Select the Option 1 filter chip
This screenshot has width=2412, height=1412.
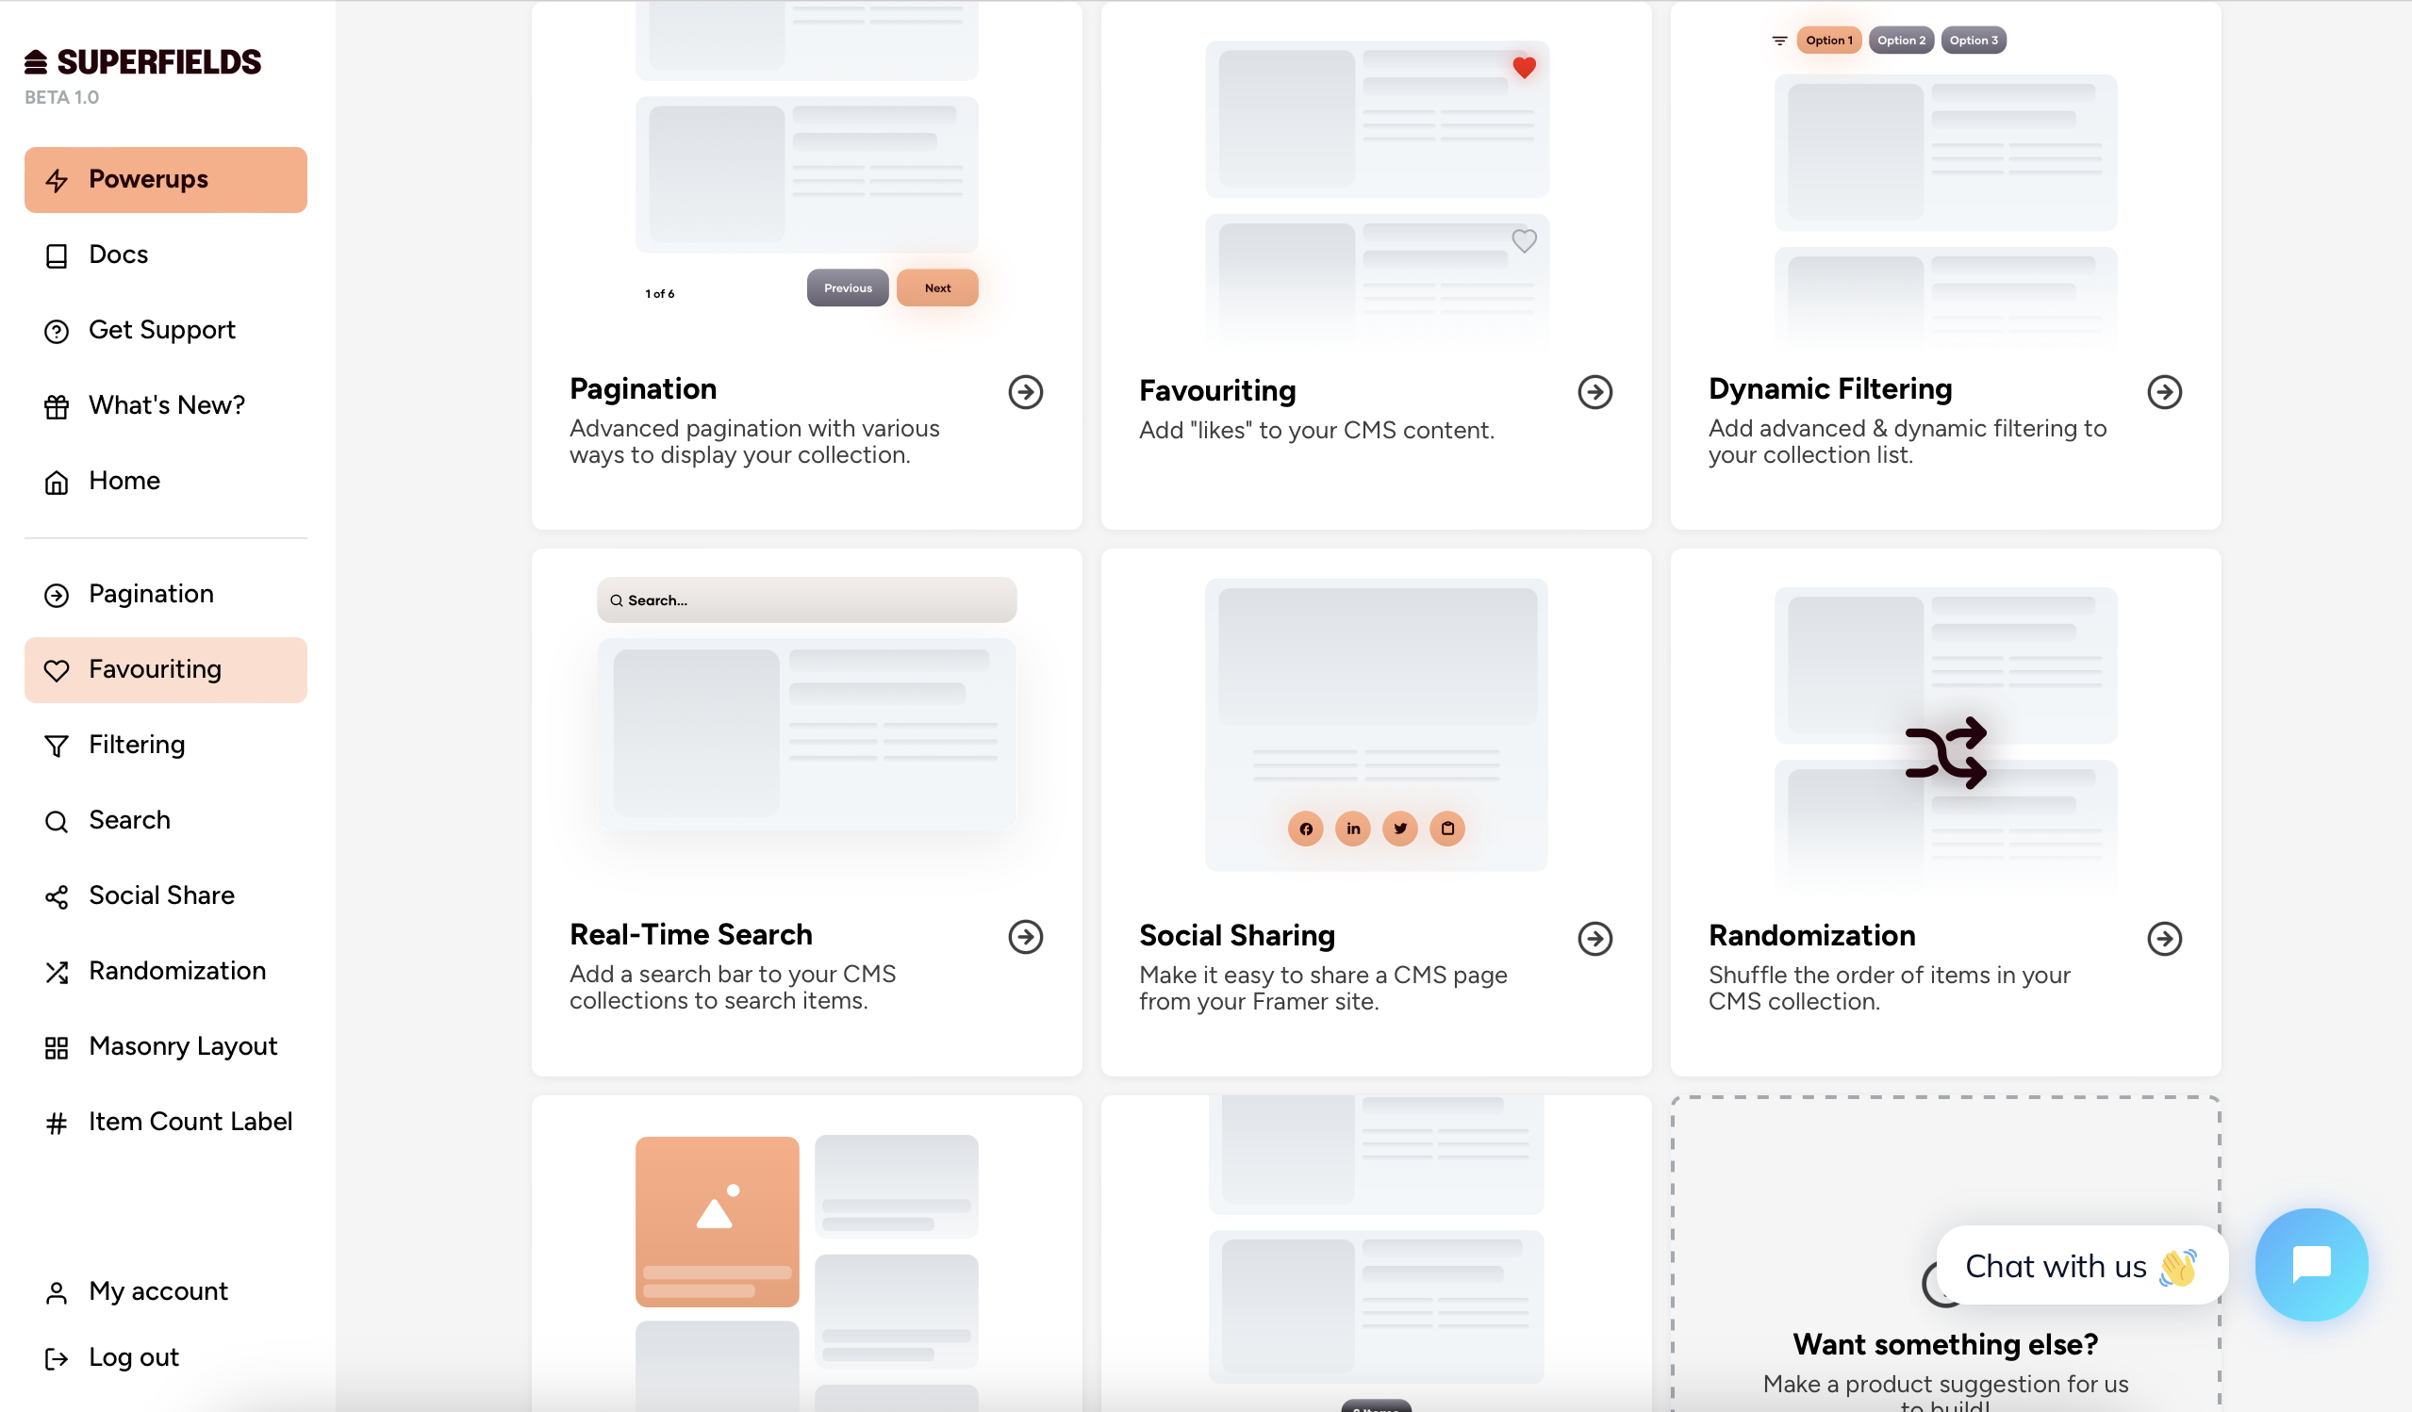pyautogui.click(x=1828, y=41)
